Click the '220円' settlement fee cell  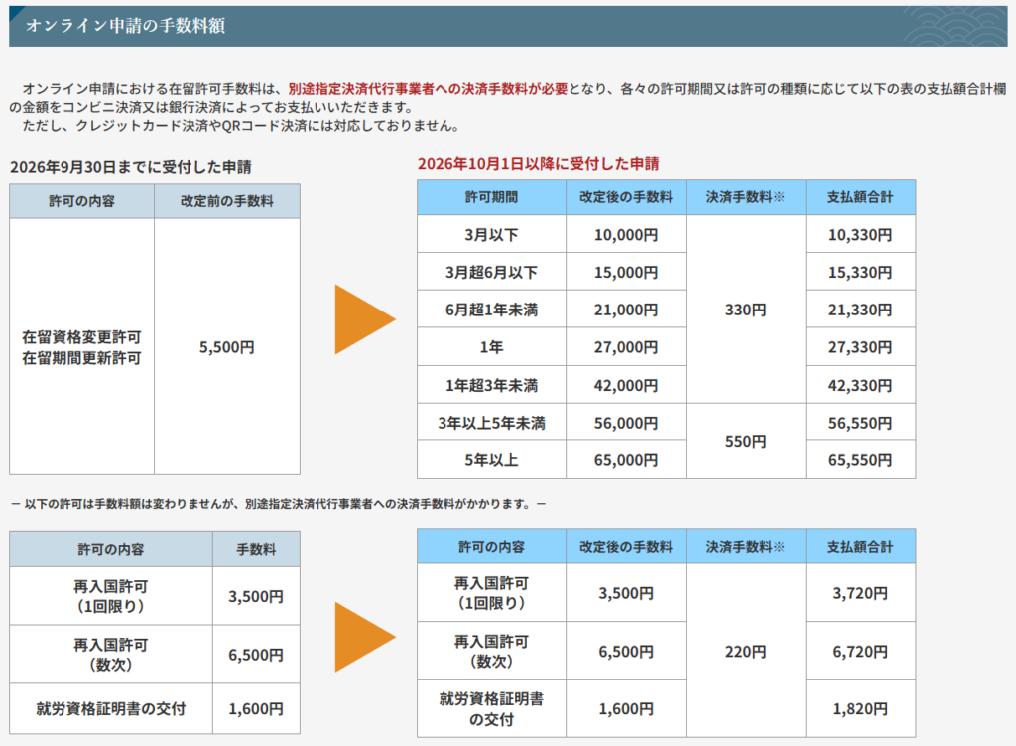(x=746, y=651)
